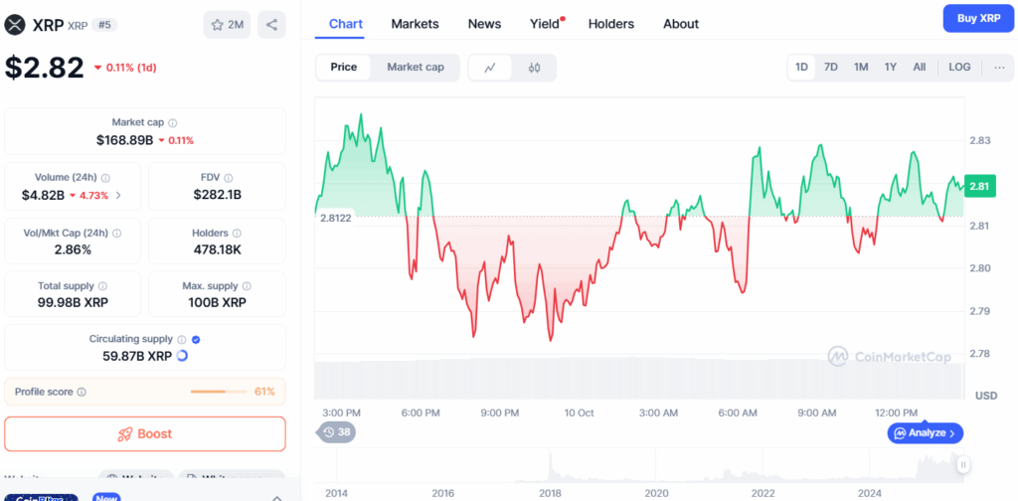Share XRP page using share icon
This screenshot has width=1018, height=501.
(271, 25)
